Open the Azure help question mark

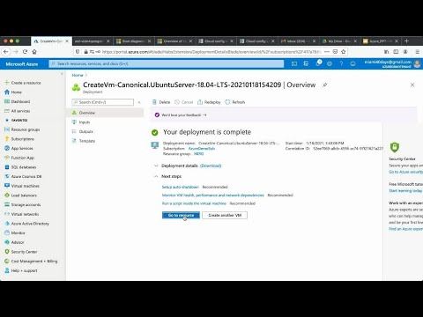click(341, 63)
